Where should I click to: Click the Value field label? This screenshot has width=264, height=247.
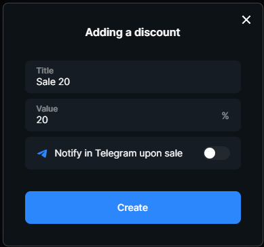click(47, 109)
